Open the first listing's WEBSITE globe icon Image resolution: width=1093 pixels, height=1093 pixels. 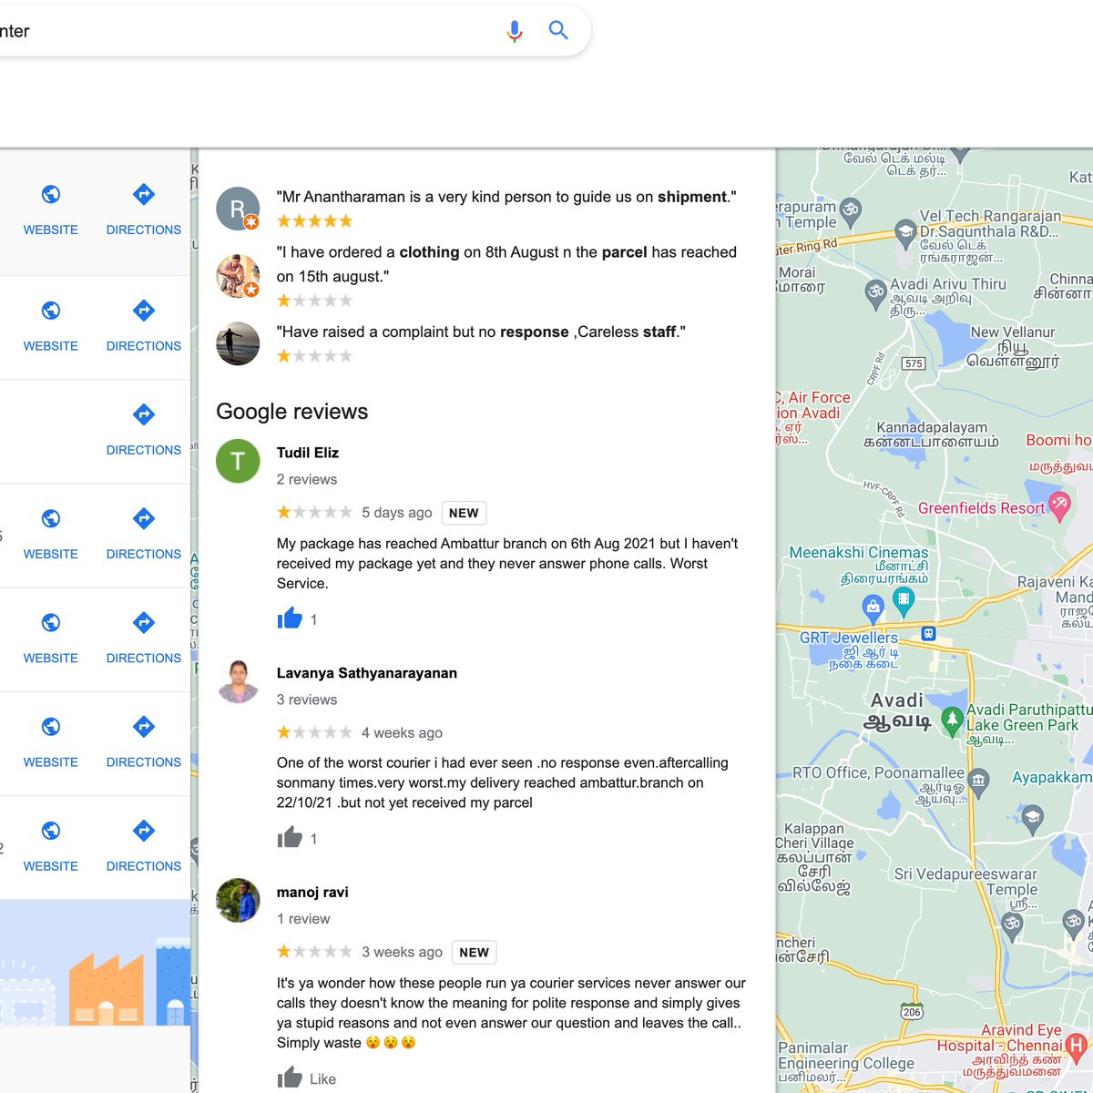coord(51,194)
